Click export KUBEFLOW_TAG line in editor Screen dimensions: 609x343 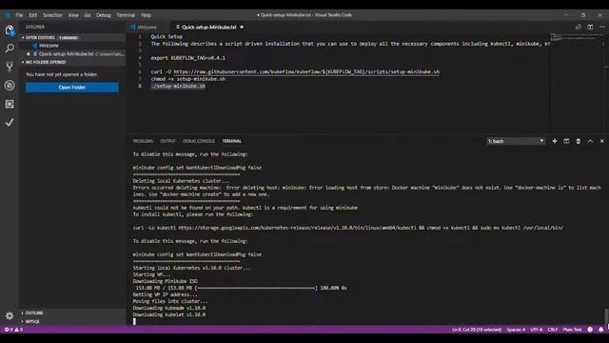[x=188, y=58]
